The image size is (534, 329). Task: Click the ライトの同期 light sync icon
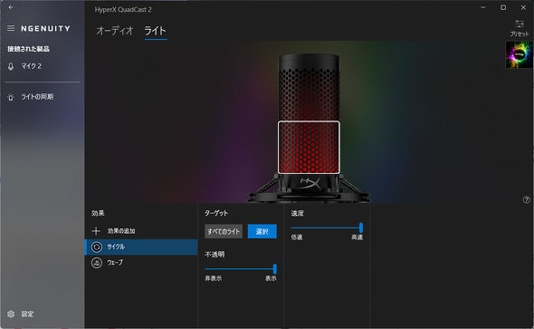point(11,97)
